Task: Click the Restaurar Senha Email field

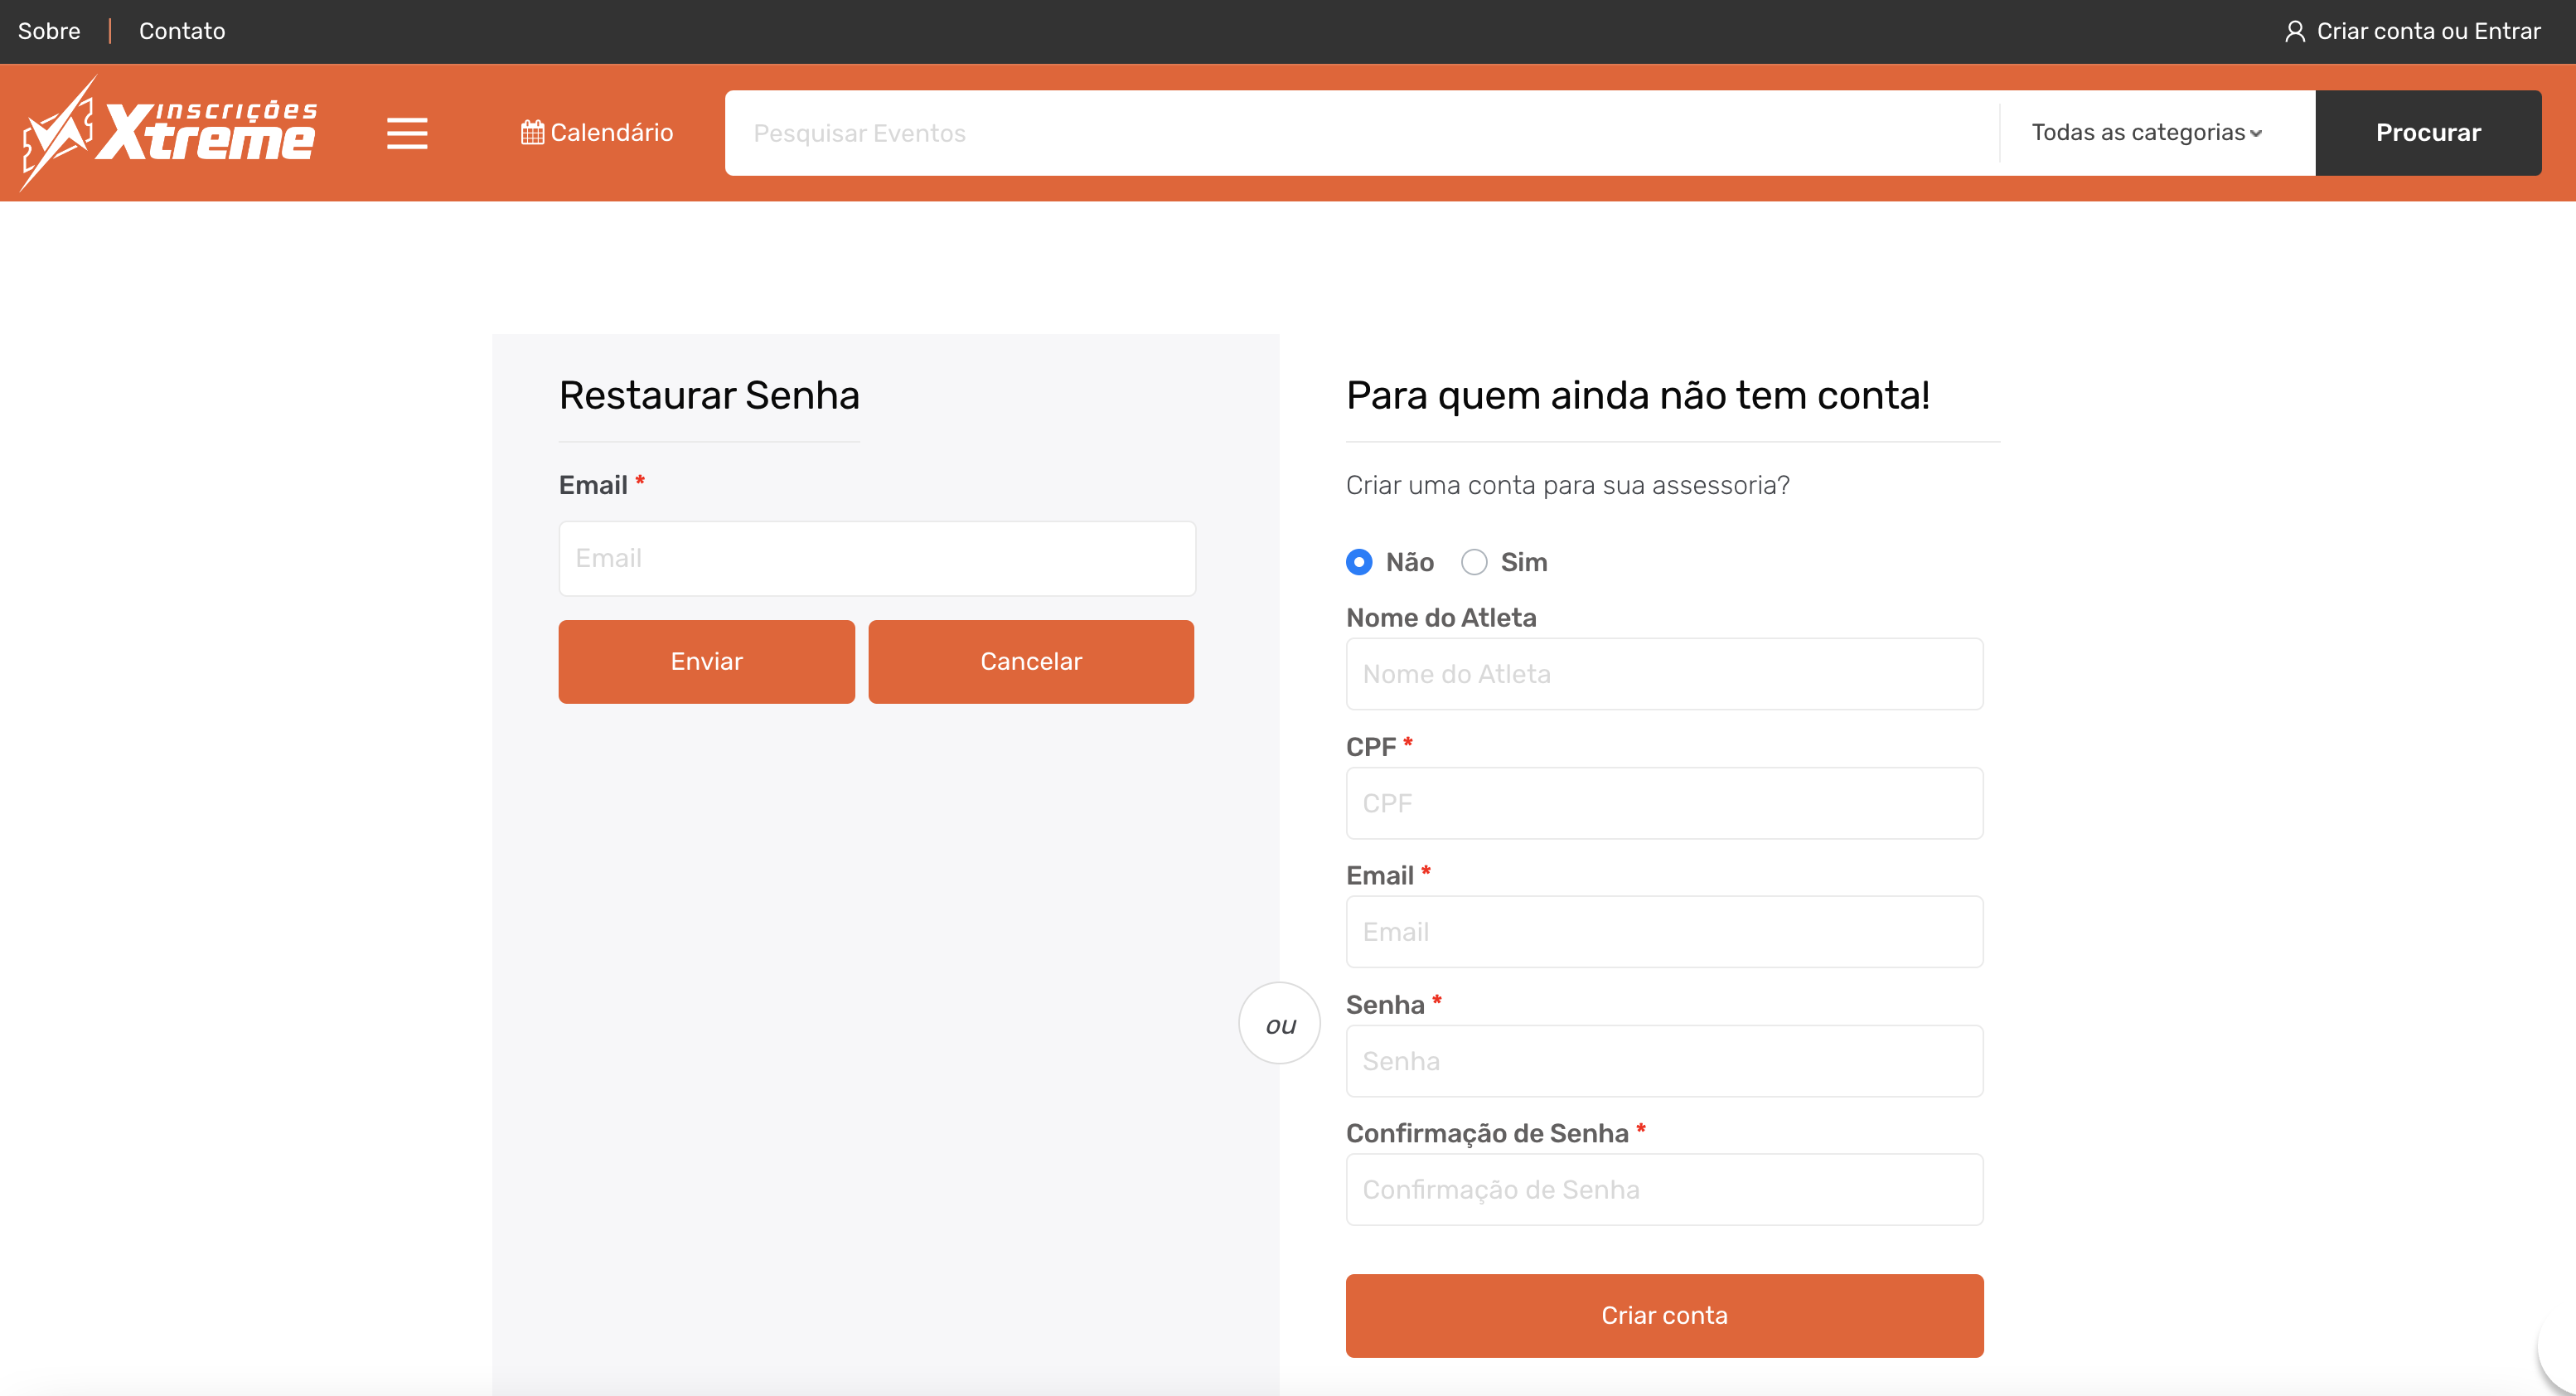Action: 877,558
